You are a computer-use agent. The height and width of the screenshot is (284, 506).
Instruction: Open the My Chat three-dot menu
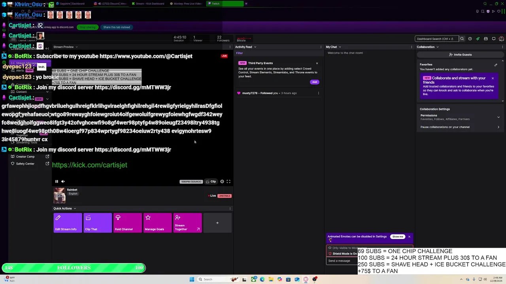[412, 47]
